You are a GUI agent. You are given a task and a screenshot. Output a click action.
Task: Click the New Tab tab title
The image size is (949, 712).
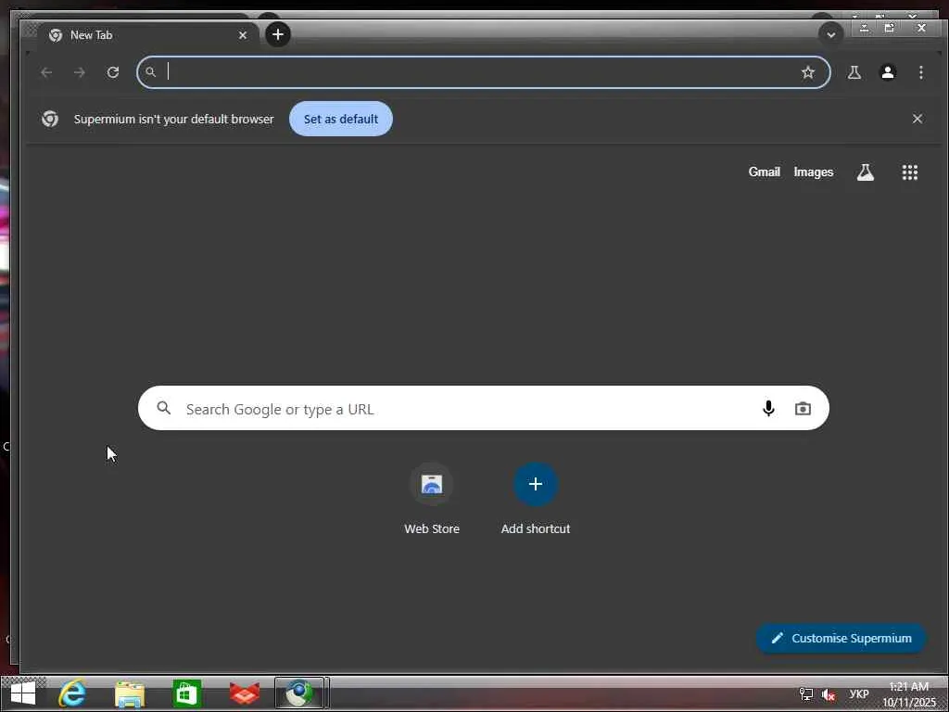[x=92, y=35]
